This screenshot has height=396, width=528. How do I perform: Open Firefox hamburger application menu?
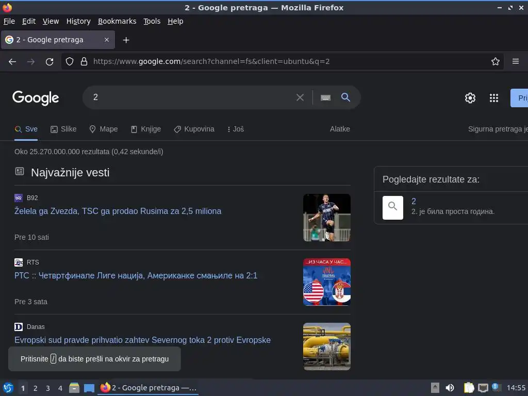(x=516, y=61)
